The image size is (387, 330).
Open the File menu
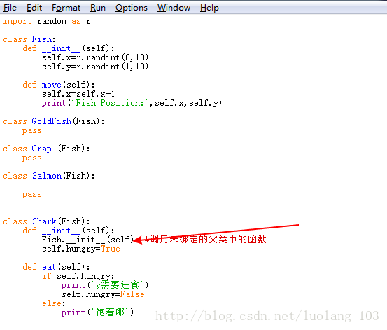pos(10,8)
